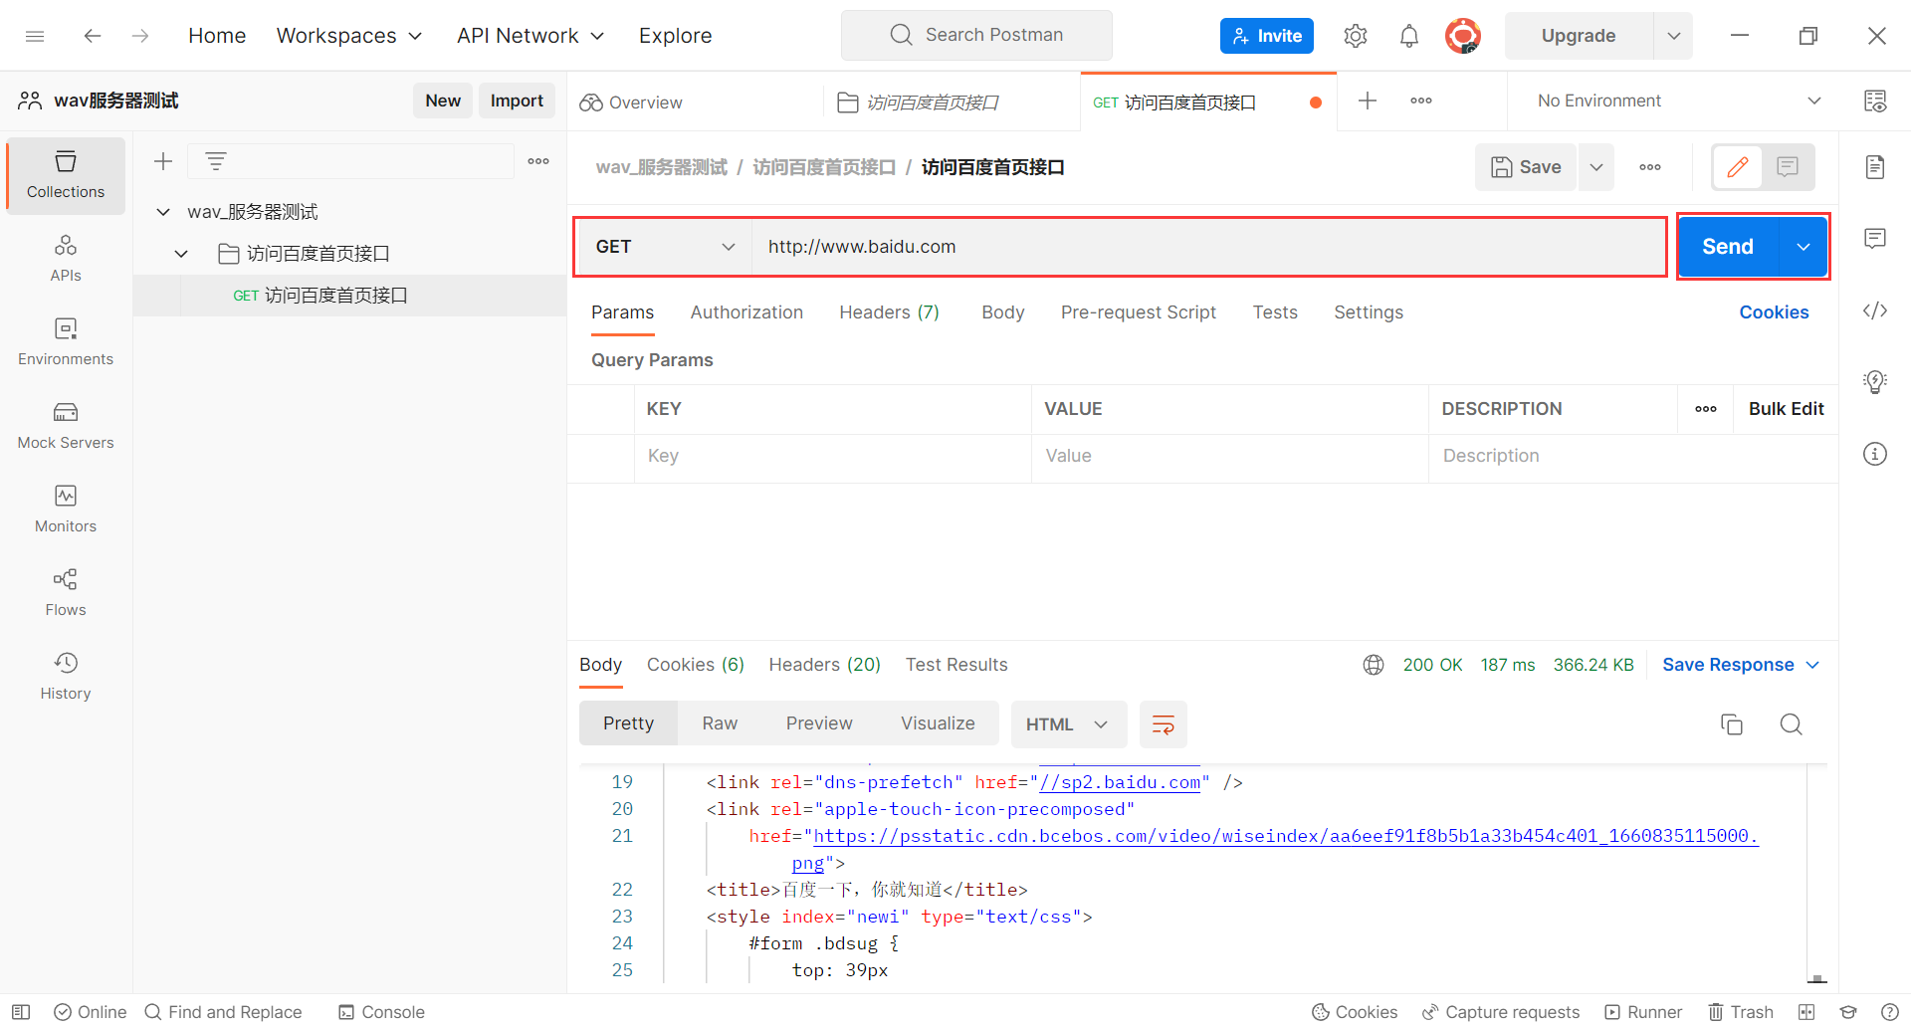
Task: Open the code snippet pane
Action: coord(1875,310)
